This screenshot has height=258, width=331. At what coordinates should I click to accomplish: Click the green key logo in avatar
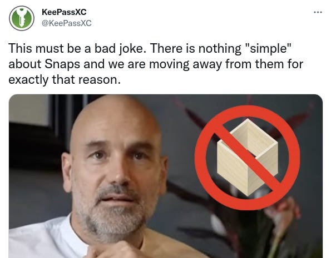coord(22,18)
